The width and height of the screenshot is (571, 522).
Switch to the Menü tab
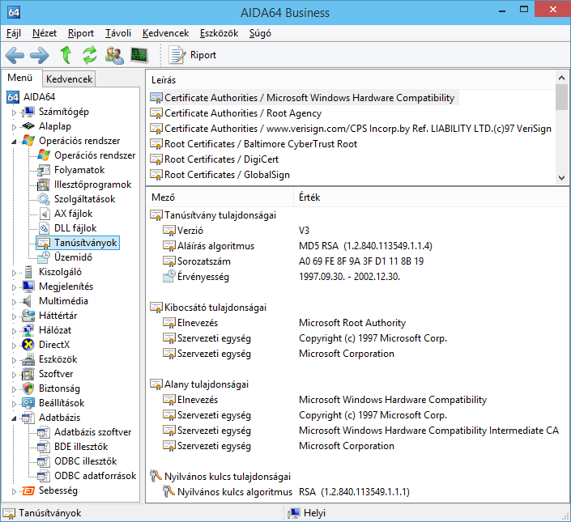tap(20, 78)
